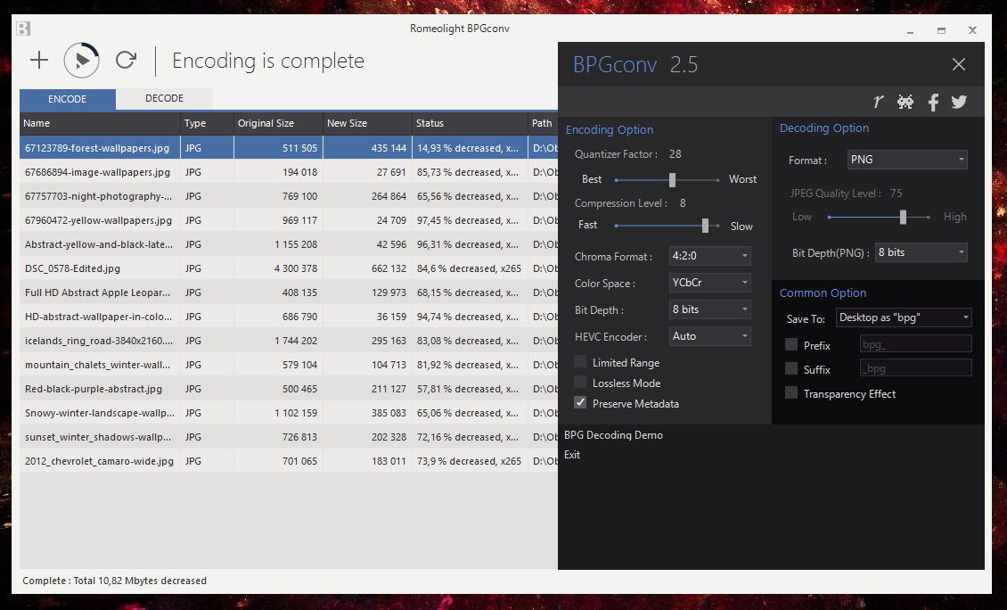Sort by the Name column header
The width and height of the screenshot is (1007, 610).
[x=100, y=123]
